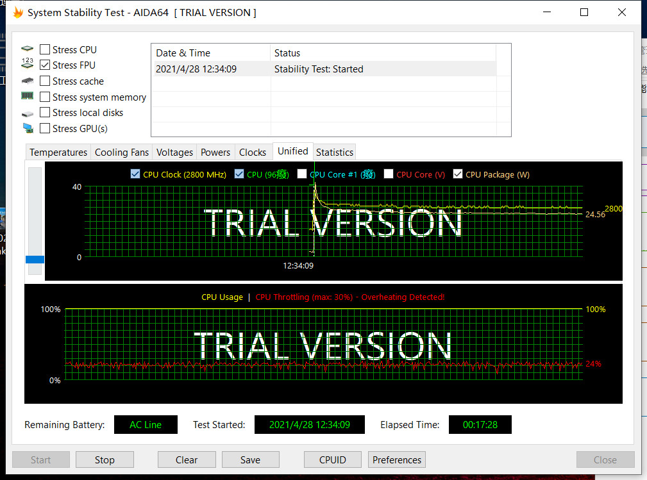
Task: Maximize the System Stability Test window
Action: [x=584, y=12]
